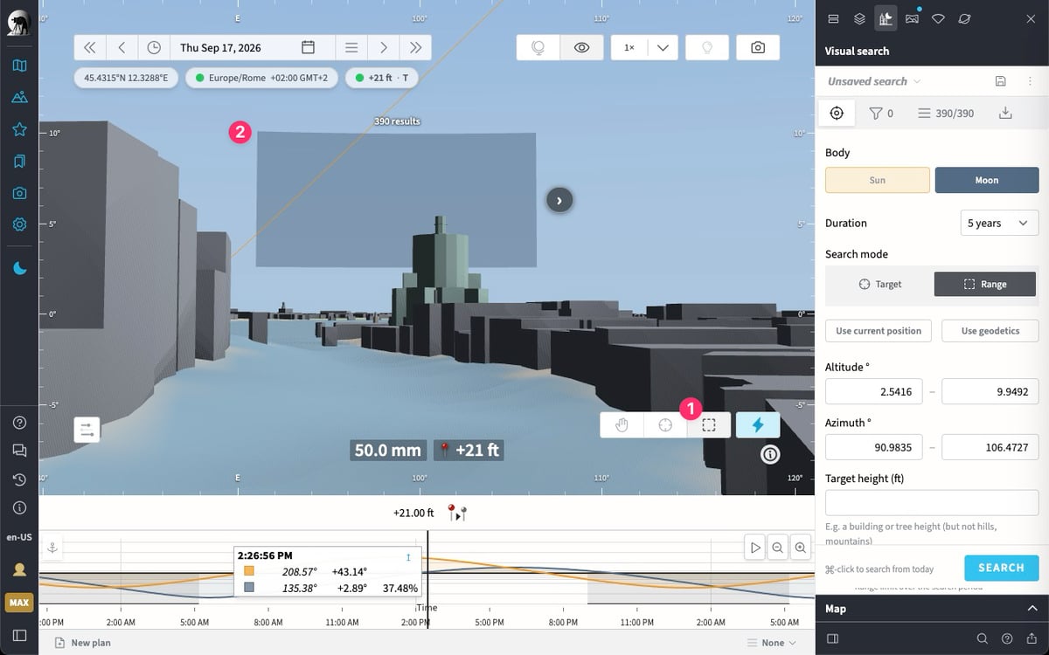The width and height of the screenshot is (1049, 655).
Task: Choose Moon as the body
Action: click(x=986, y=180)
